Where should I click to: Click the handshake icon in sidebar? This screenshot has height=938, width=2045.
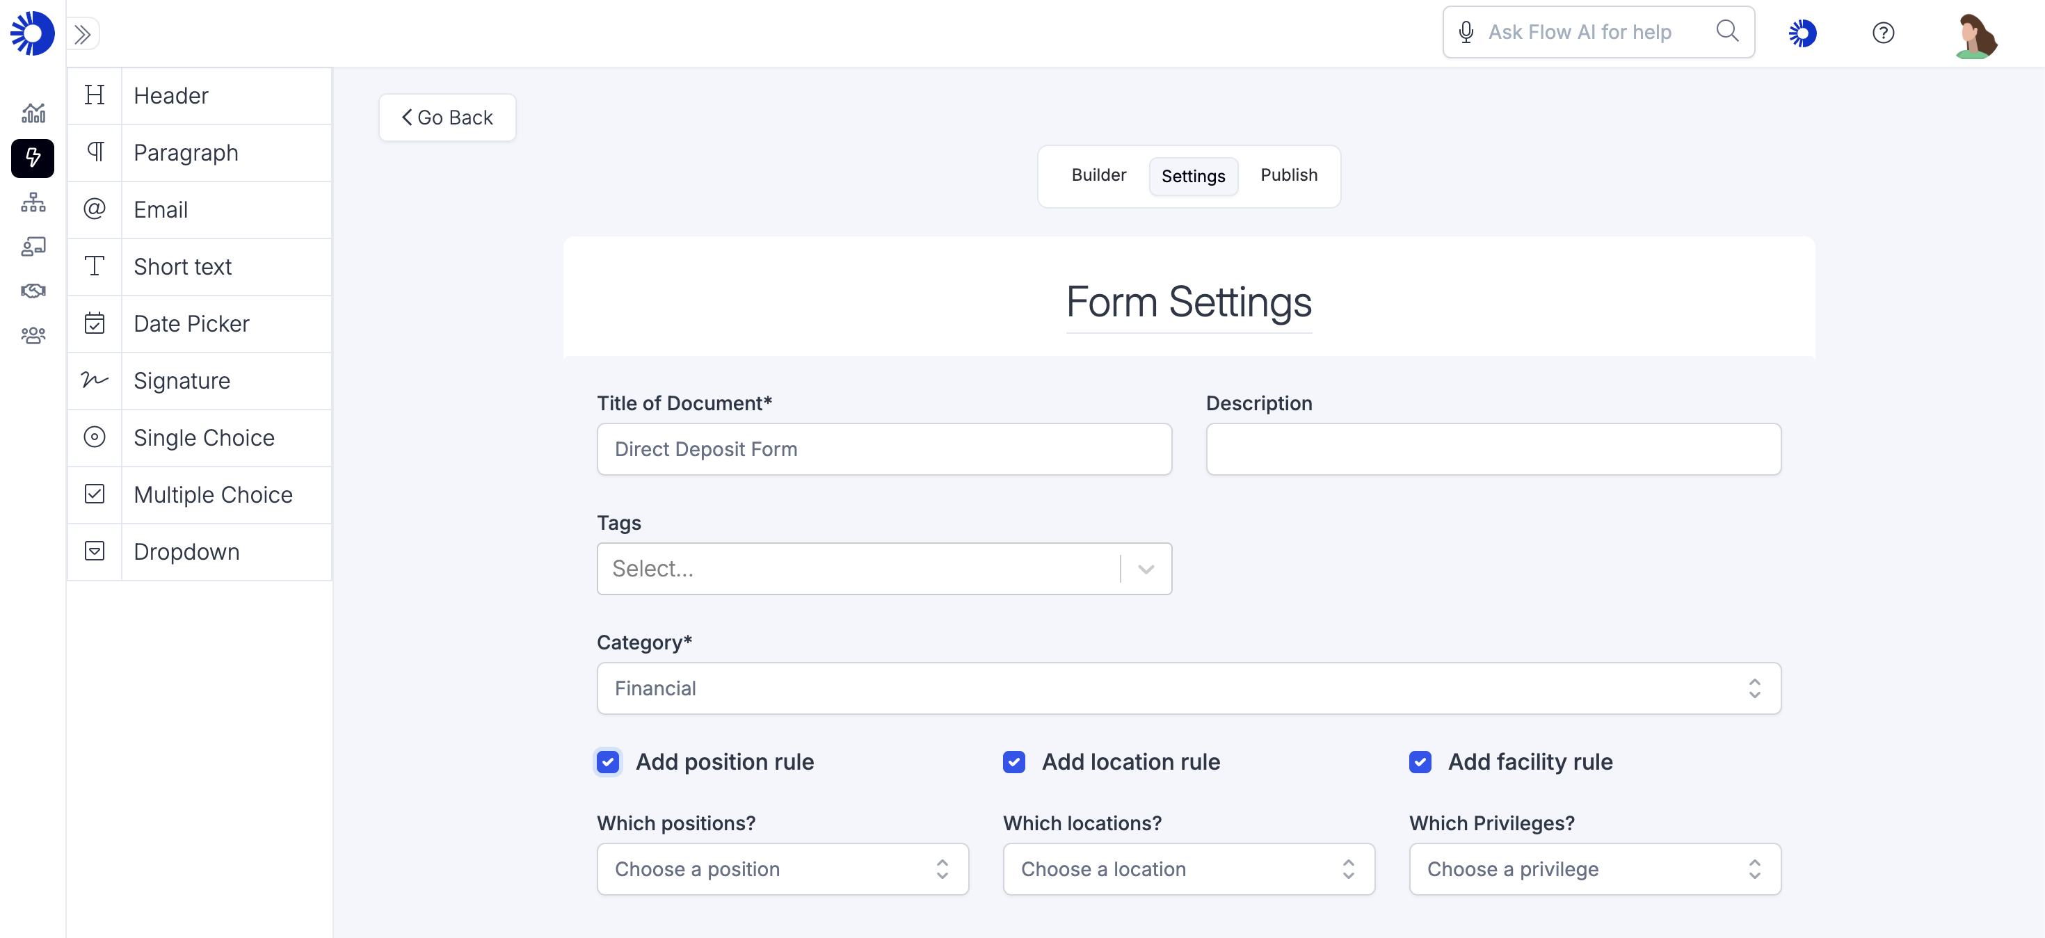click(33, 291)
